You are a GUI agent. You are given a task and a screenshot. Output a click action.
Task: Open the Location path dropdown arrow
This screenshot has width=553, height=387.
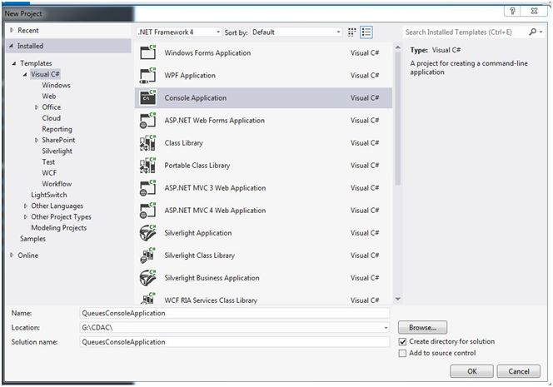[x=386, y=328]
